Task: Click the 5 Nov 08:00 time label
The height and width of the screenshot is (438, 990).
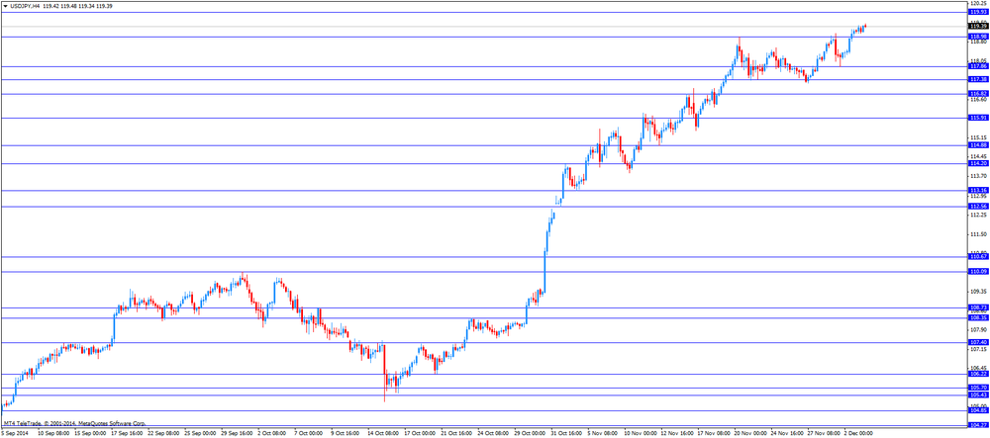Action: pyautogui.click(x=602, y=434)
